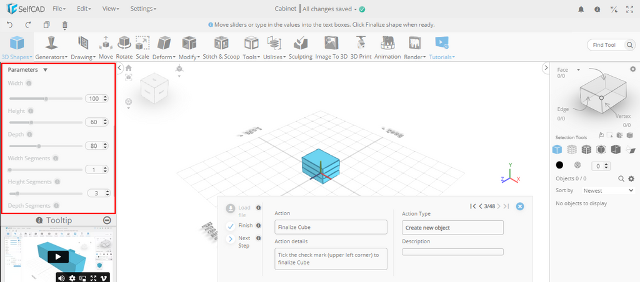Toggle fullscreen with the expand icon
The width and height of the screenshot is (640, 282).
coord(630,9)
